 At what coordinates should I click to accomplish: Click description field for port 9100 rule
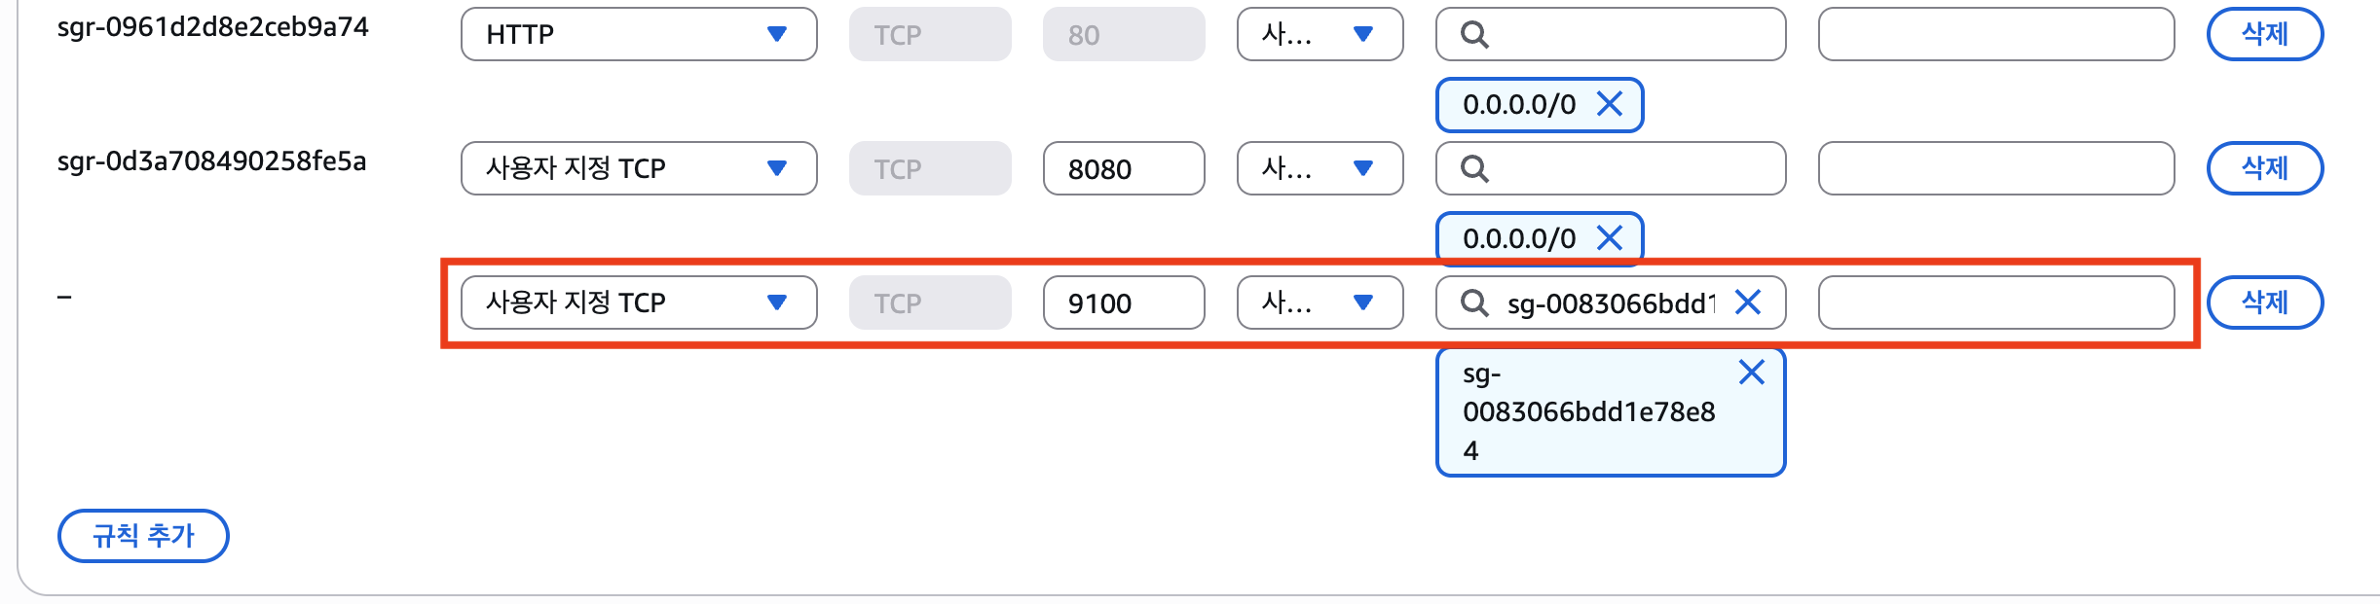1995,303
